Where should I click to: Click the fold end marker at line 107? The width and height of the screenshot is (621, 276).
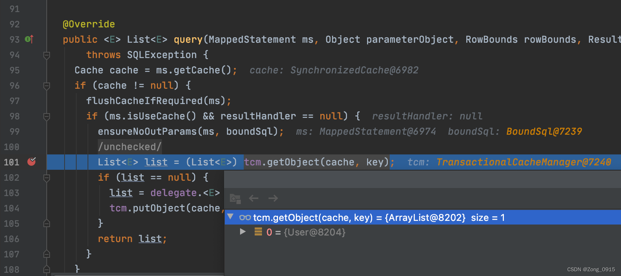[47, 254]
